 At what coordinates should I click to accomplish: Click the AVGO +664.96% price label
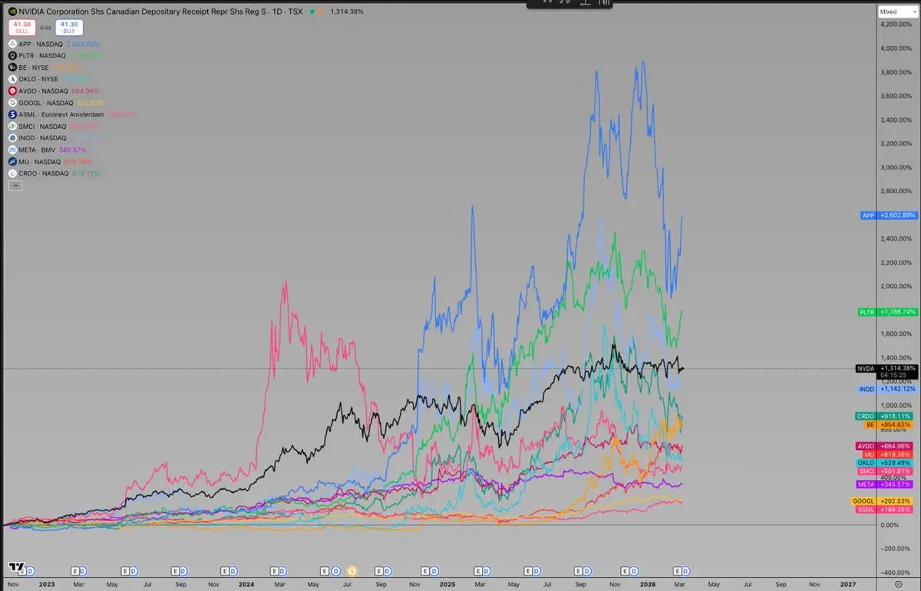pyautogui.click(x=886, y=446)
